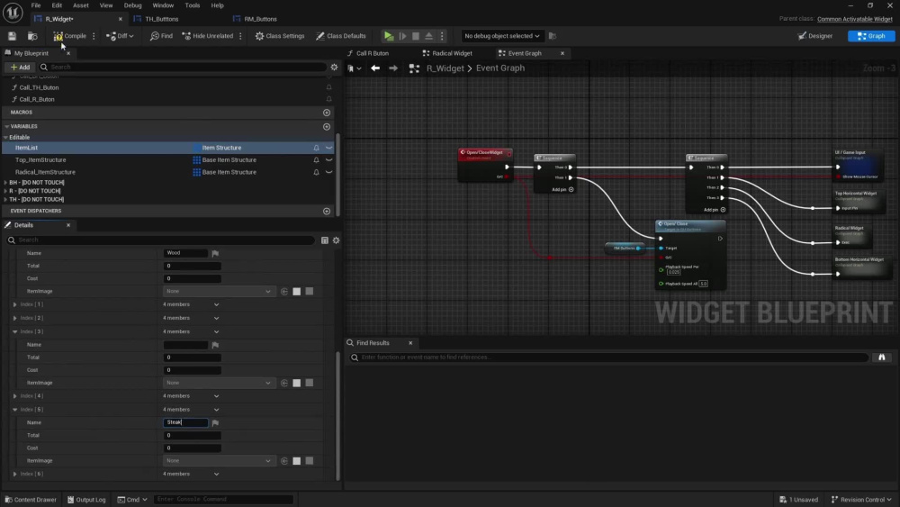900x507 pixels.
Task: Close the Event Graph tab
Action: point(562,53)
